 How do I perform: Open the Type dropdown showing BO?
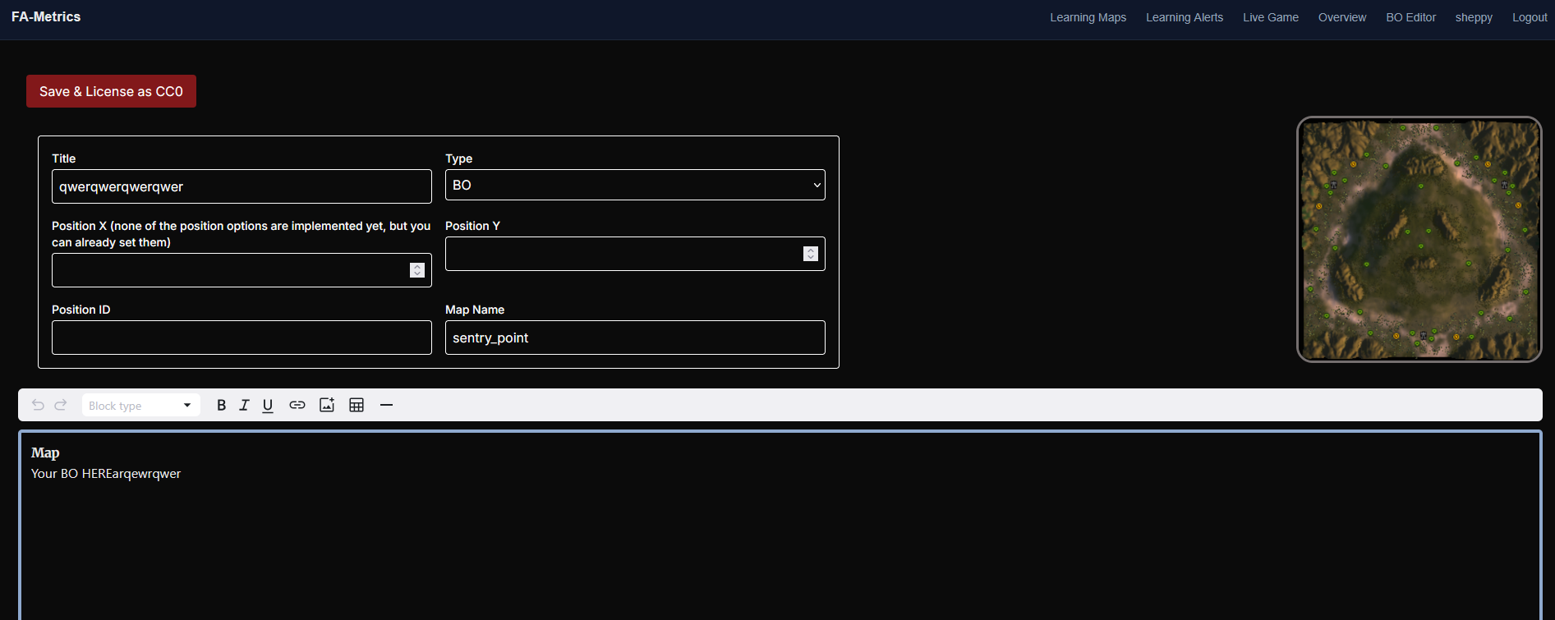[635, 185]
